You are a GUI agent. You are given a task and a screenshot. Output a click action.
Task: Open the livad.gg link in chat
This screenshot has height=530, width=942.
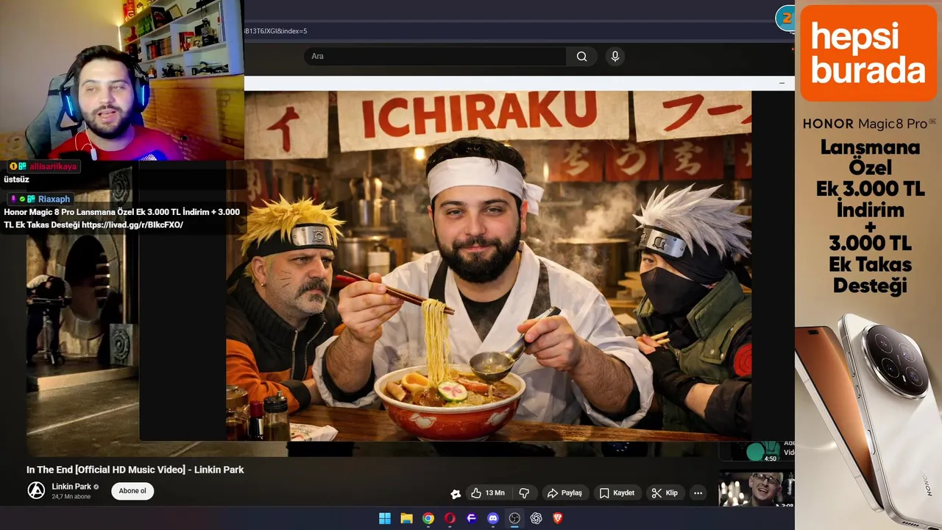click(132, 225)
